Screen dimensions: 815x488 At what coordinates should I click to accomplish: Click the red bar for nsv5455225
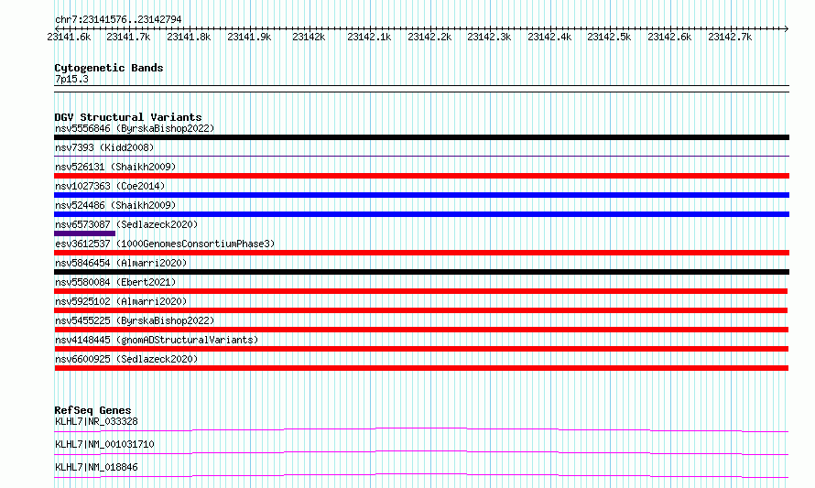point(421,330)
